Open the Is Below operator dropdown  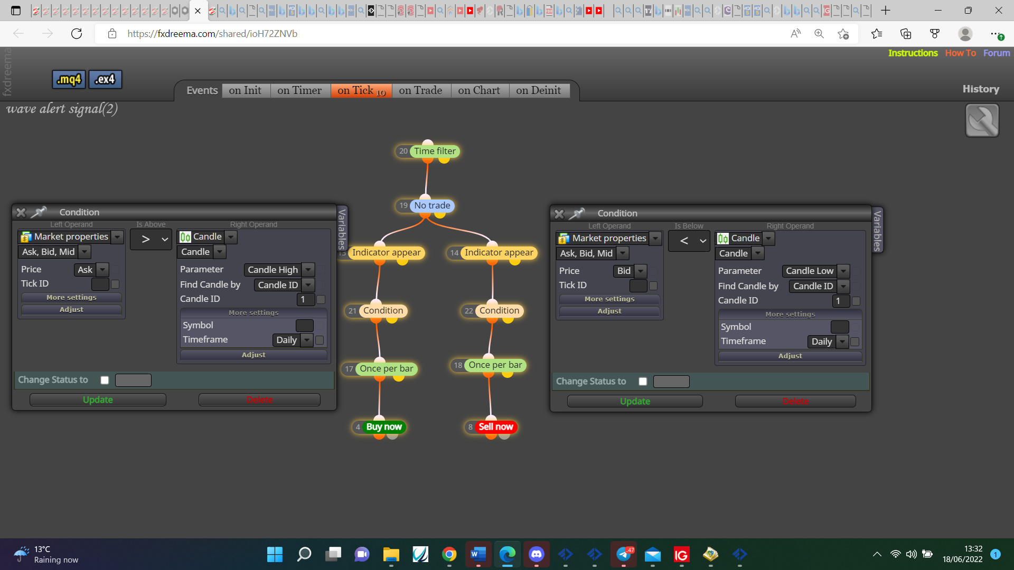click(689, 241)
